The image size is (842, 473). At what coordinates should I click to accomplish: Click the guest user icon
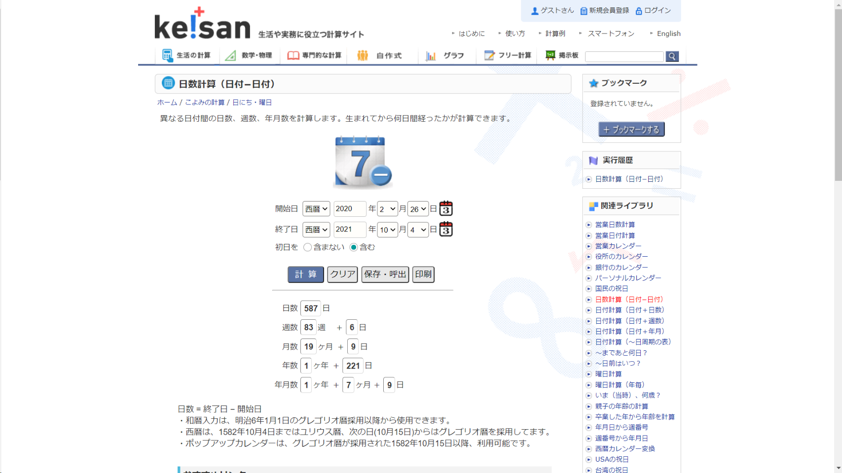tap(535, 11)
